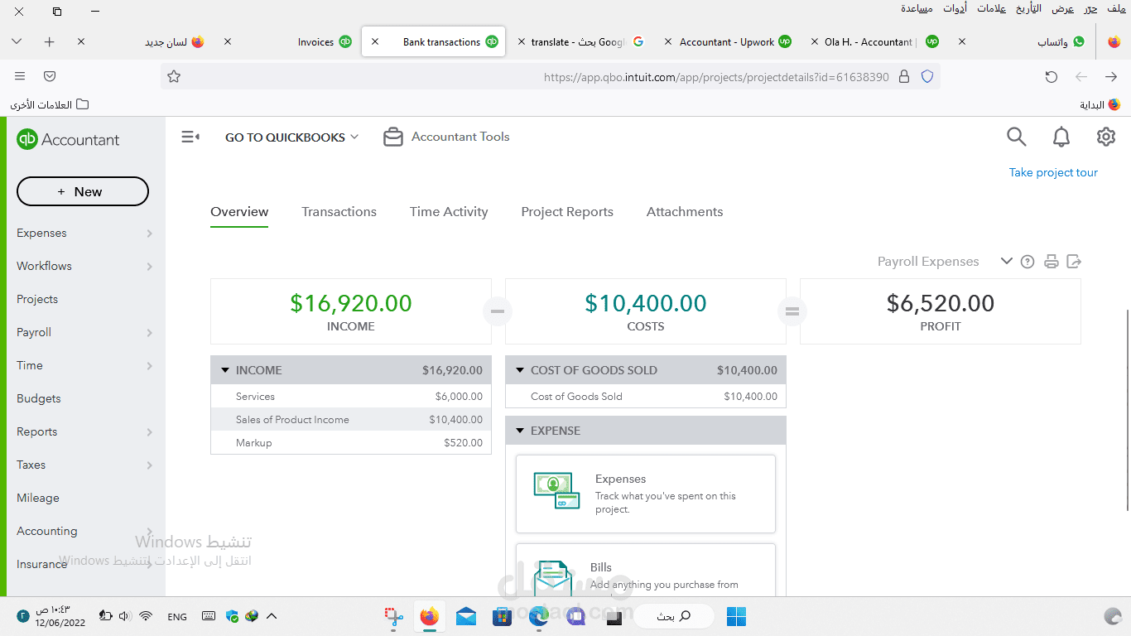Collapse the INCOME section triangle
This screenshot has width=1131, height=636.
[224, 369]
